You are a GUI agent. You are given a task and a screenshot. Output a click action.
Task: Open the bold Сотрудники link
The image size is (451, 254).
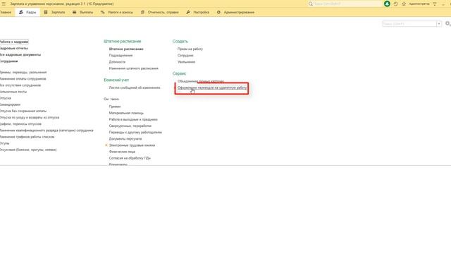point(8,61)
